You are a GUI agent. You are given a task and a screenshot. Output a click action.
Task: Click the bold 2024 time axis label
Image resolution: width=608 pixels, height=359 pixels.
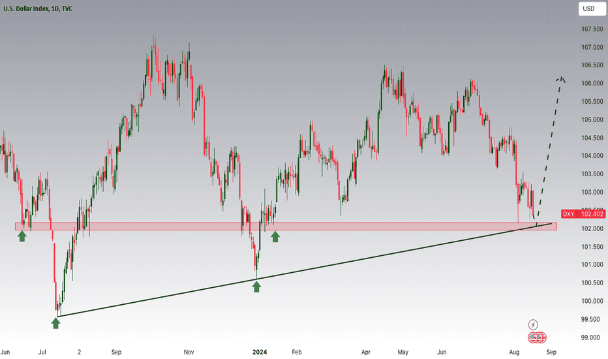(x=260, y=352)
